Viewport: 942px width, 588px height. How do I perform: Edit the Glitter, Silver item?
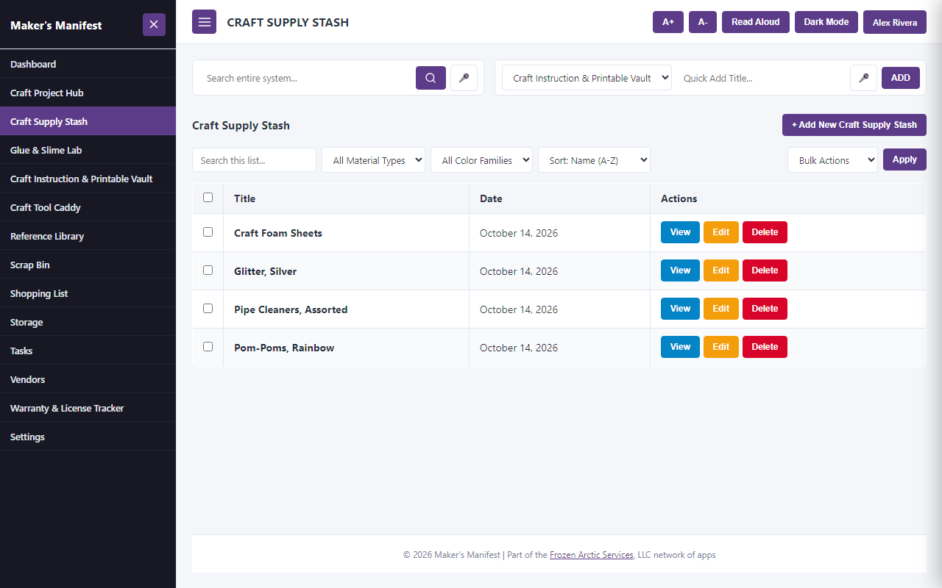click(721, 270)
